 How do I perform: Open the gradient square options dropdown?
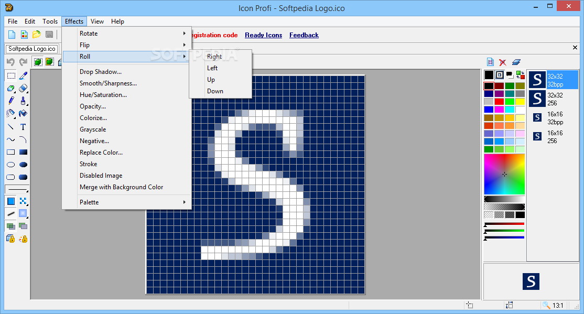(23, 213)
